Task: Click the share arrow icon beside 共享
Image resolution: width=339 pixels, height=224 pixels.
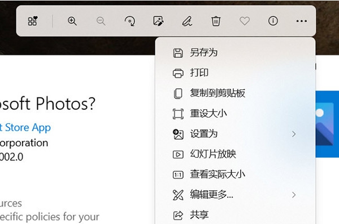Action: pos(178,215)
